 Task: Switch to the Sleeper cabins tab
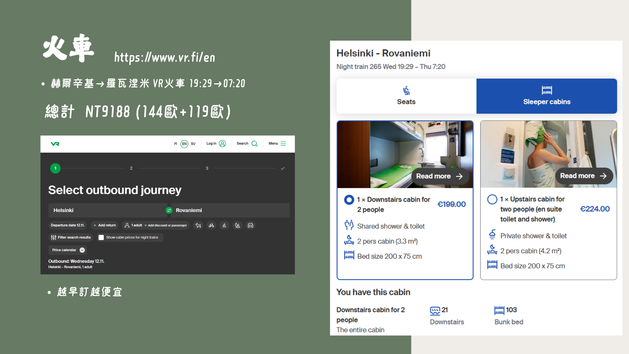[x=546, y=96]
